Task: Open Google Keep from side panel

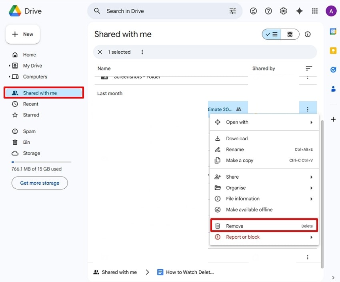Action: [x=333, y=50]
